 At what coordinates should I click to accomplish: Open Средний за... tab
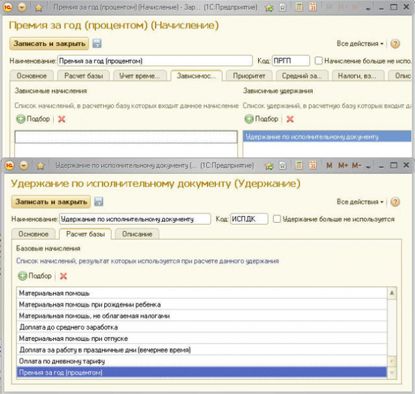coord(302,76)
